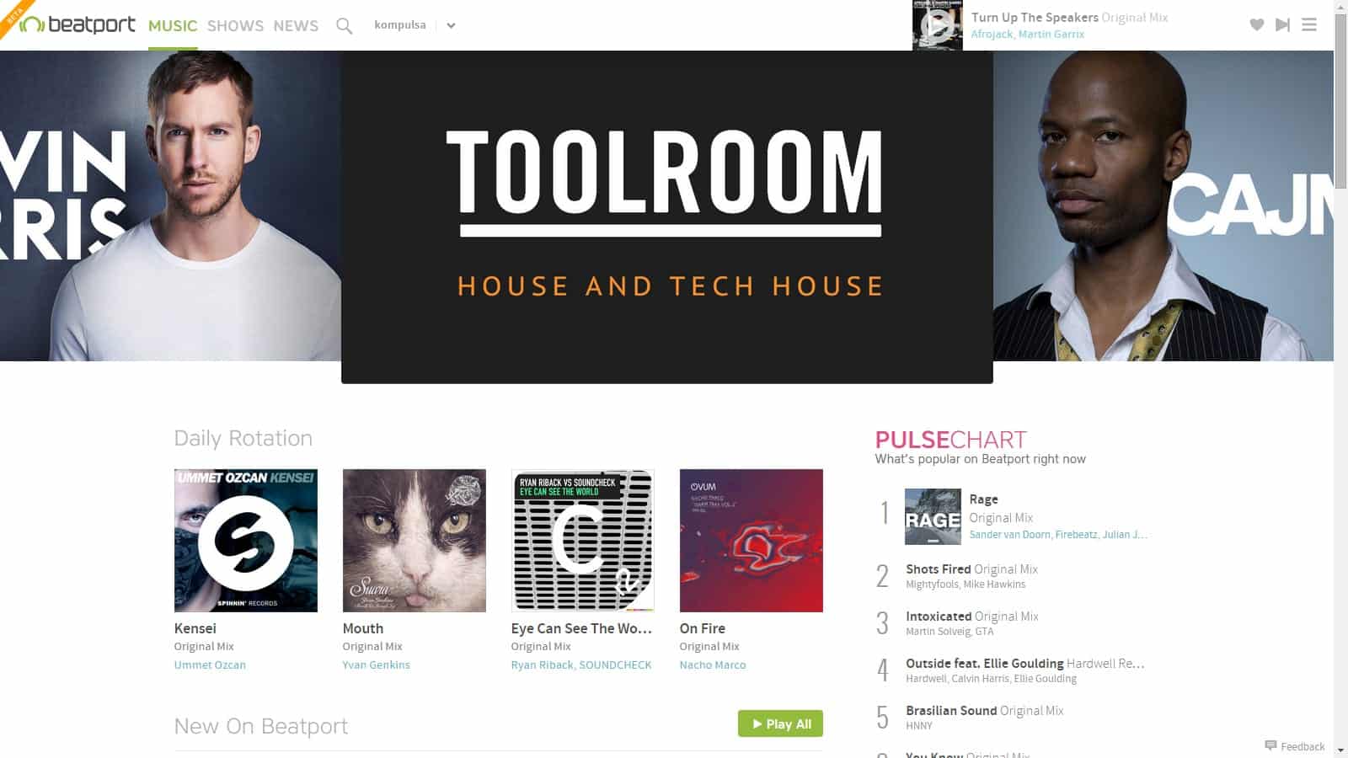Switch to the NEWS tab
The height and width of the screenshot is (758, 1348).
(x=296, y=26)
